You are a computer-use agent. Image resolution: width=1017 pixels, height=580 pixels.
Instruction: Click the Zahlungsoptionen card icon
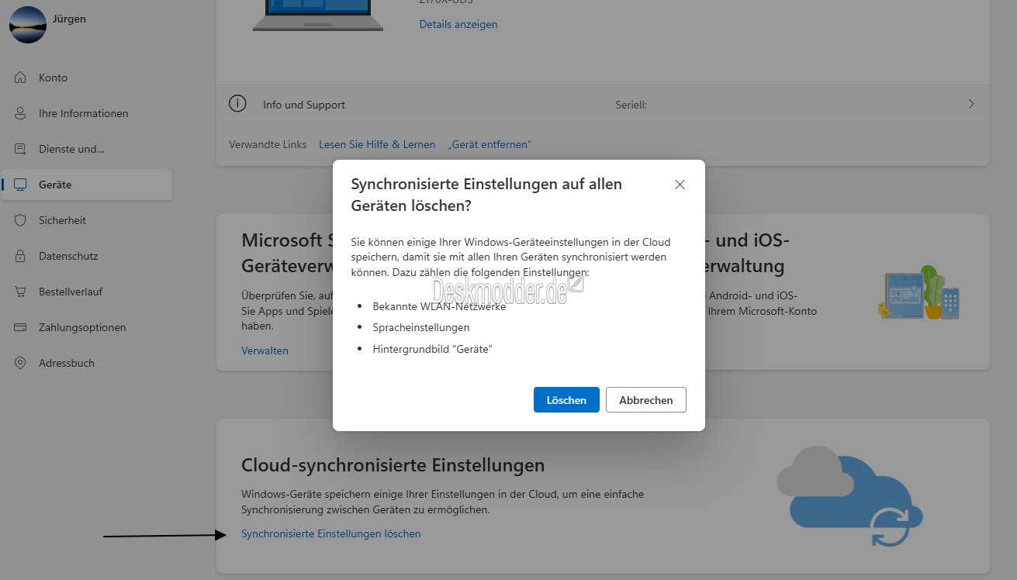21,327
